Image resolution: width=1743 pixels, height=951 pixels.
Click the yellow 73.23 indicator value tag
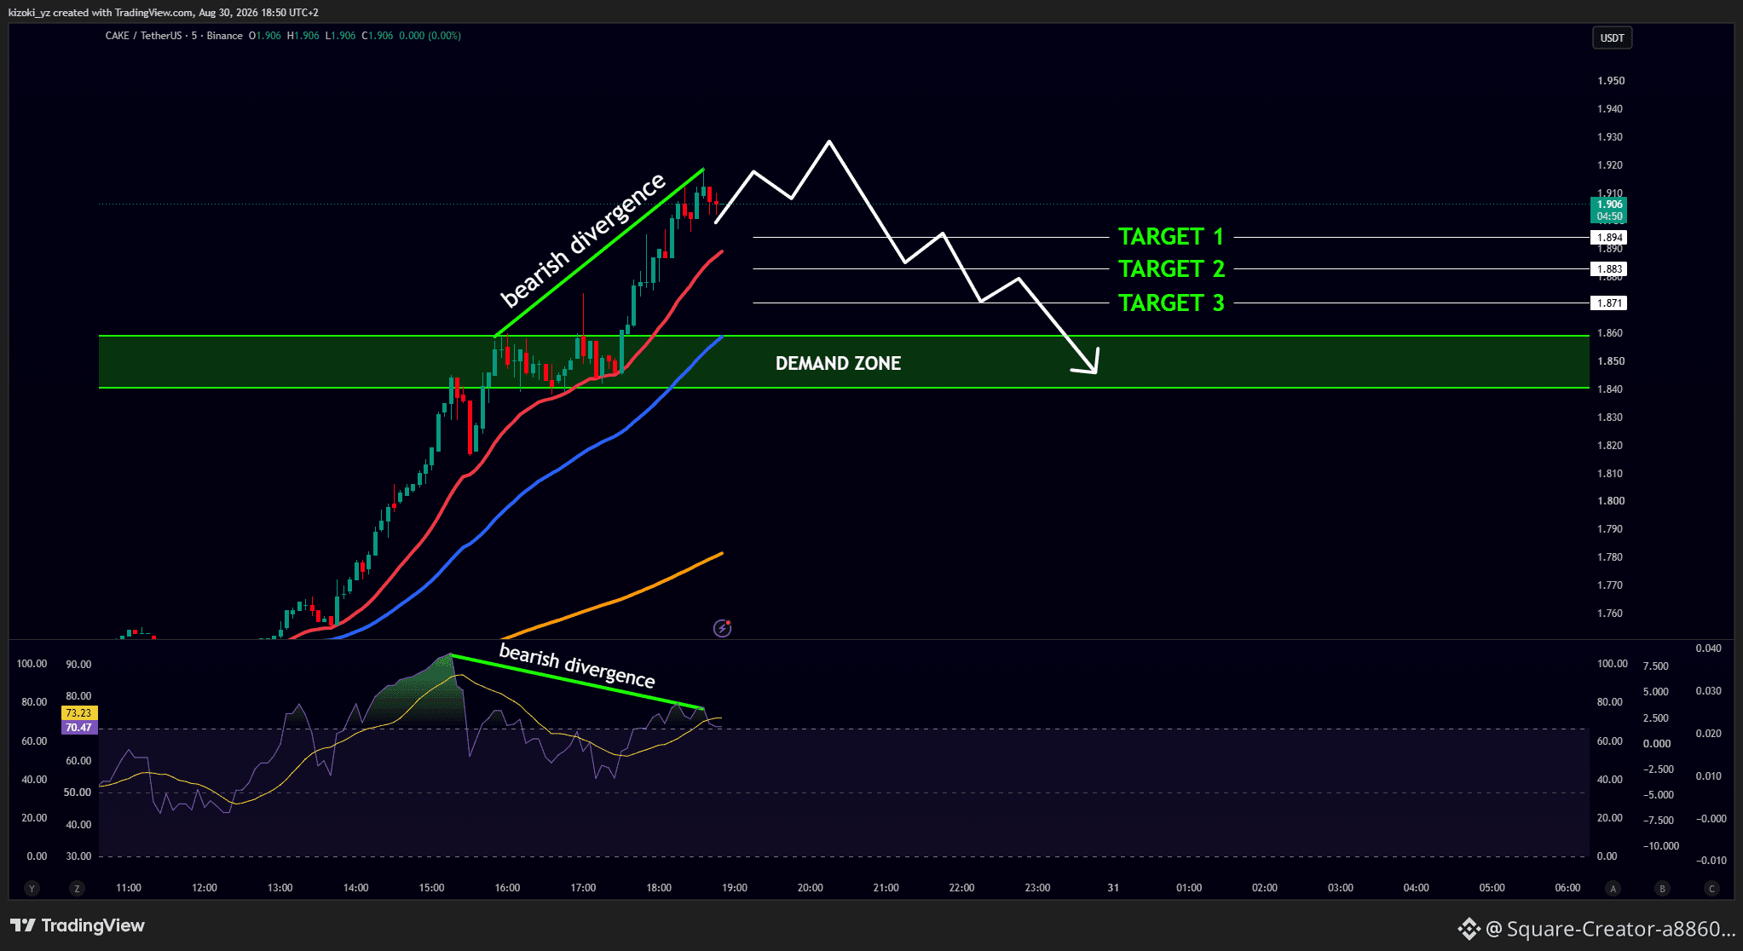pos(79,713)
